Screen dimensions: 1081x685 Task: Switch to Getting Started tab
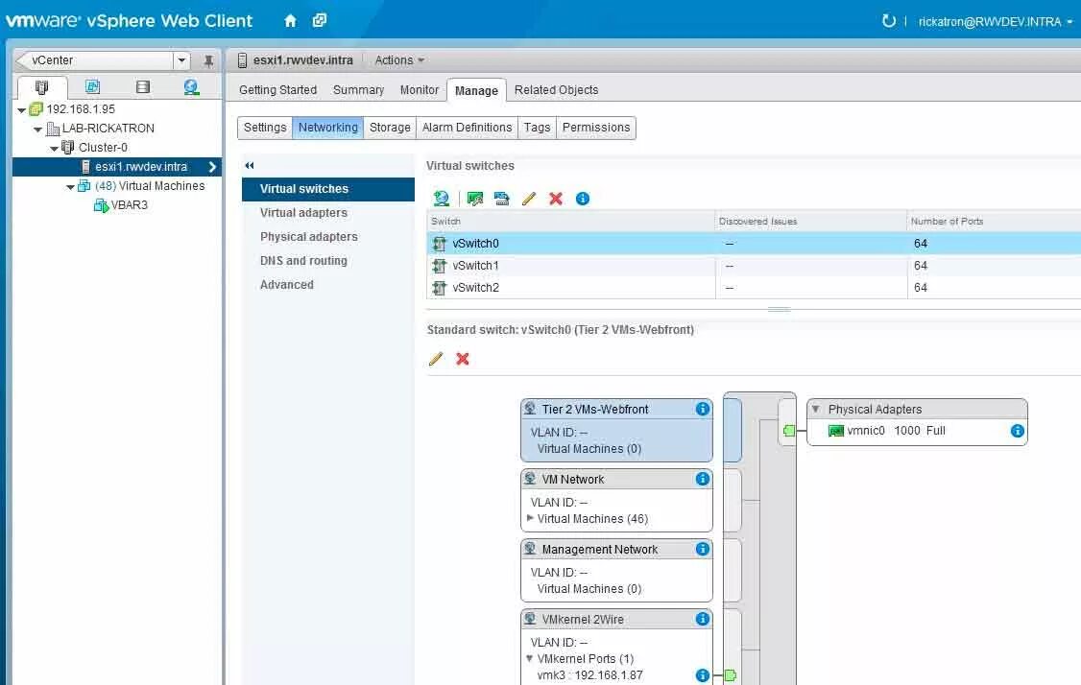click(x=277, y=89)
